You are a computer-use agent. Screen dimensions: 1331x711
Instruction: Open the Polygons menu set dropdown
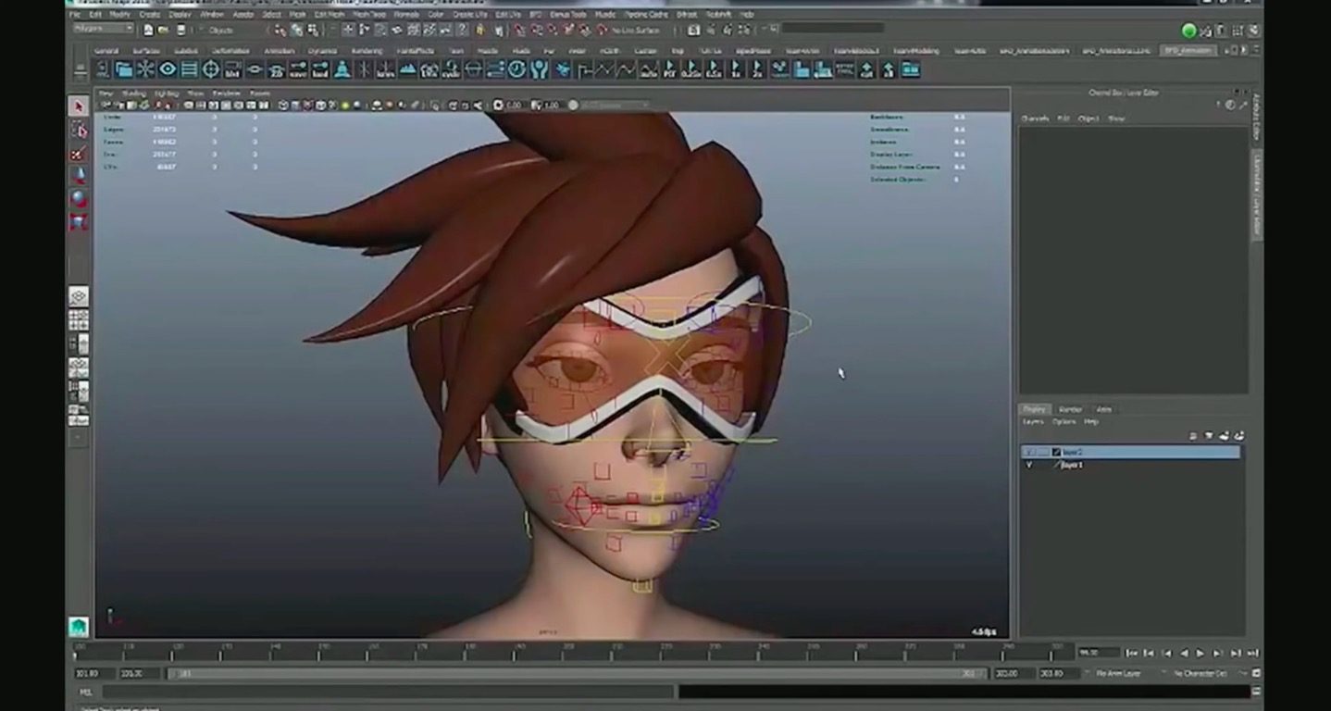103,30
